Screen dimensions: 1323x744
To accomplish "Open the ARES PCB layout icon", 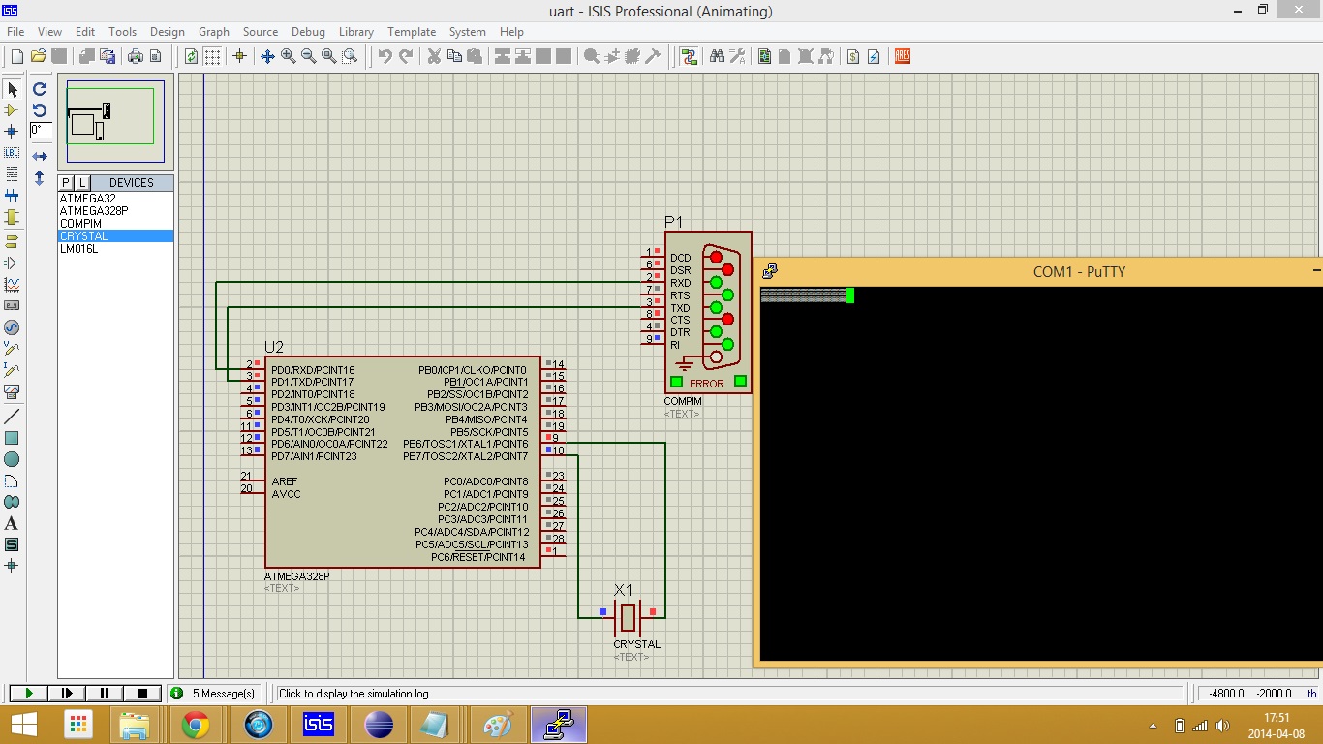I will point(903,56).
